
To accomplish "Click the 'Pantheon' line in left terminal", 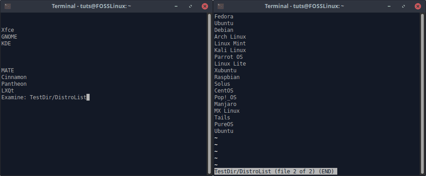I will pos(14,84).
